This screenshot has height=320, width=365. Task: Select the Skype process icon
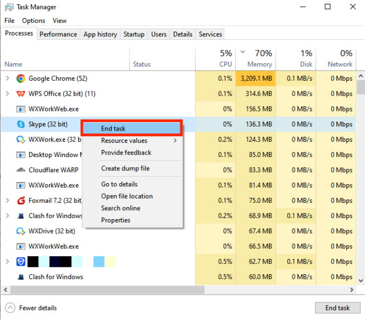pos(21,125)
